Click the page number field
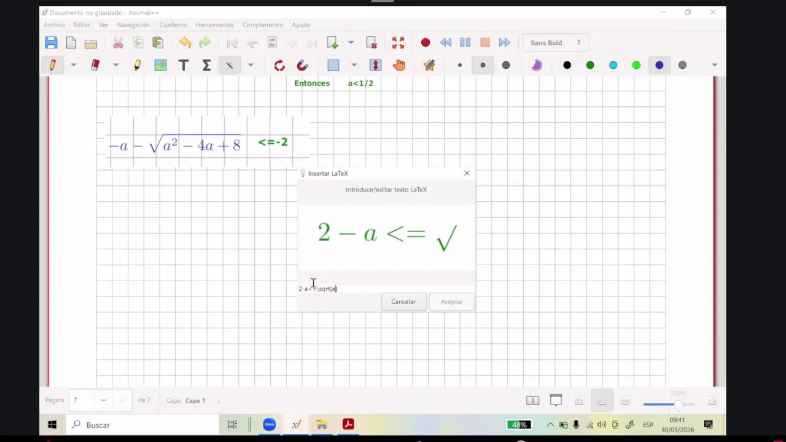Screen dimensions: 786x442 tap(80, 400)
